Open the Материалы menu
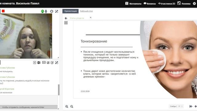The height and width of the screenshot is (111, 197). coord(135,4)
